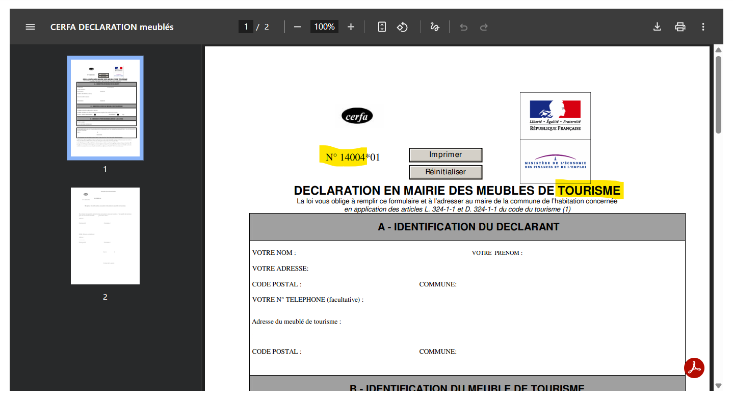
Task: Click the page number input field
Action: [246, 27]
